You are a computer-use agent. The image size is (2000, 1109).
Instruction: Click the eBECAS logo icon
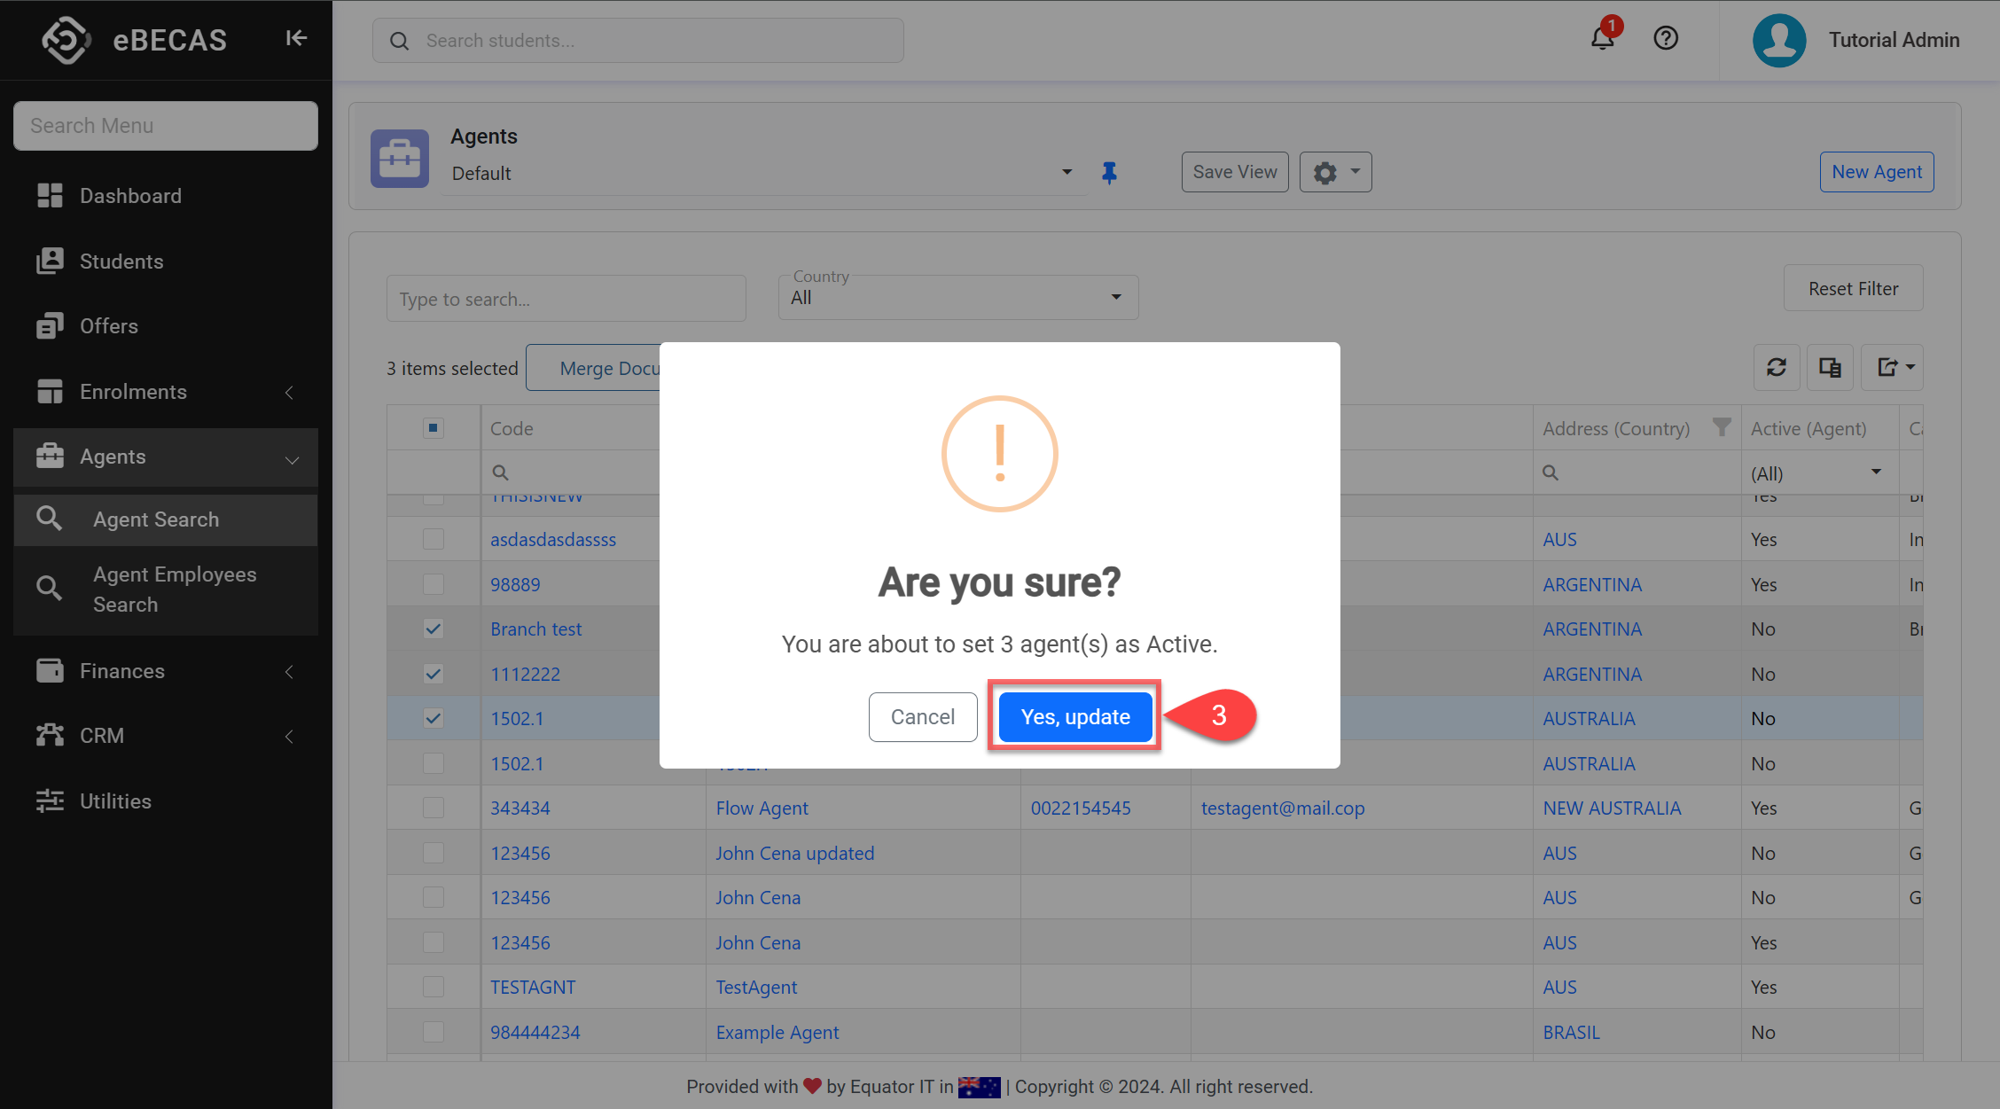click(x=66, y=40)
